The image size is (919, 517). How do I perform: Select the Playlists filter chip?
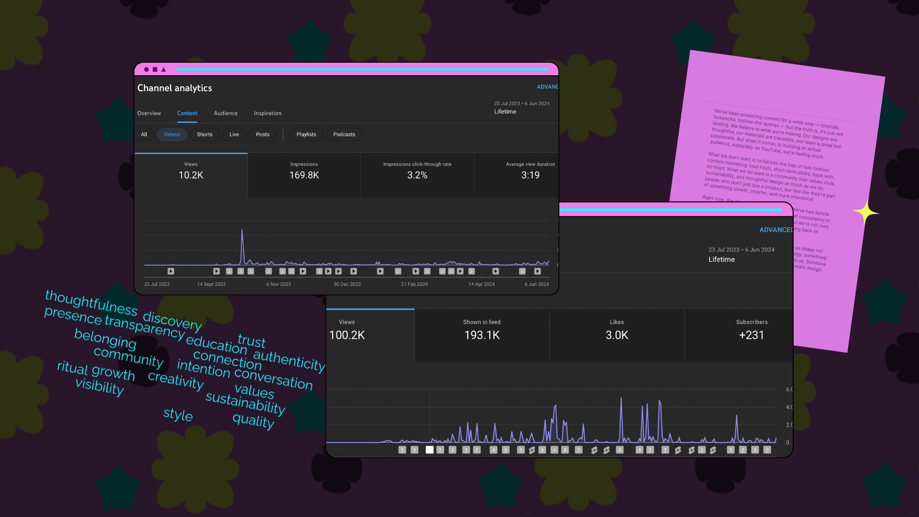[306, 135]
